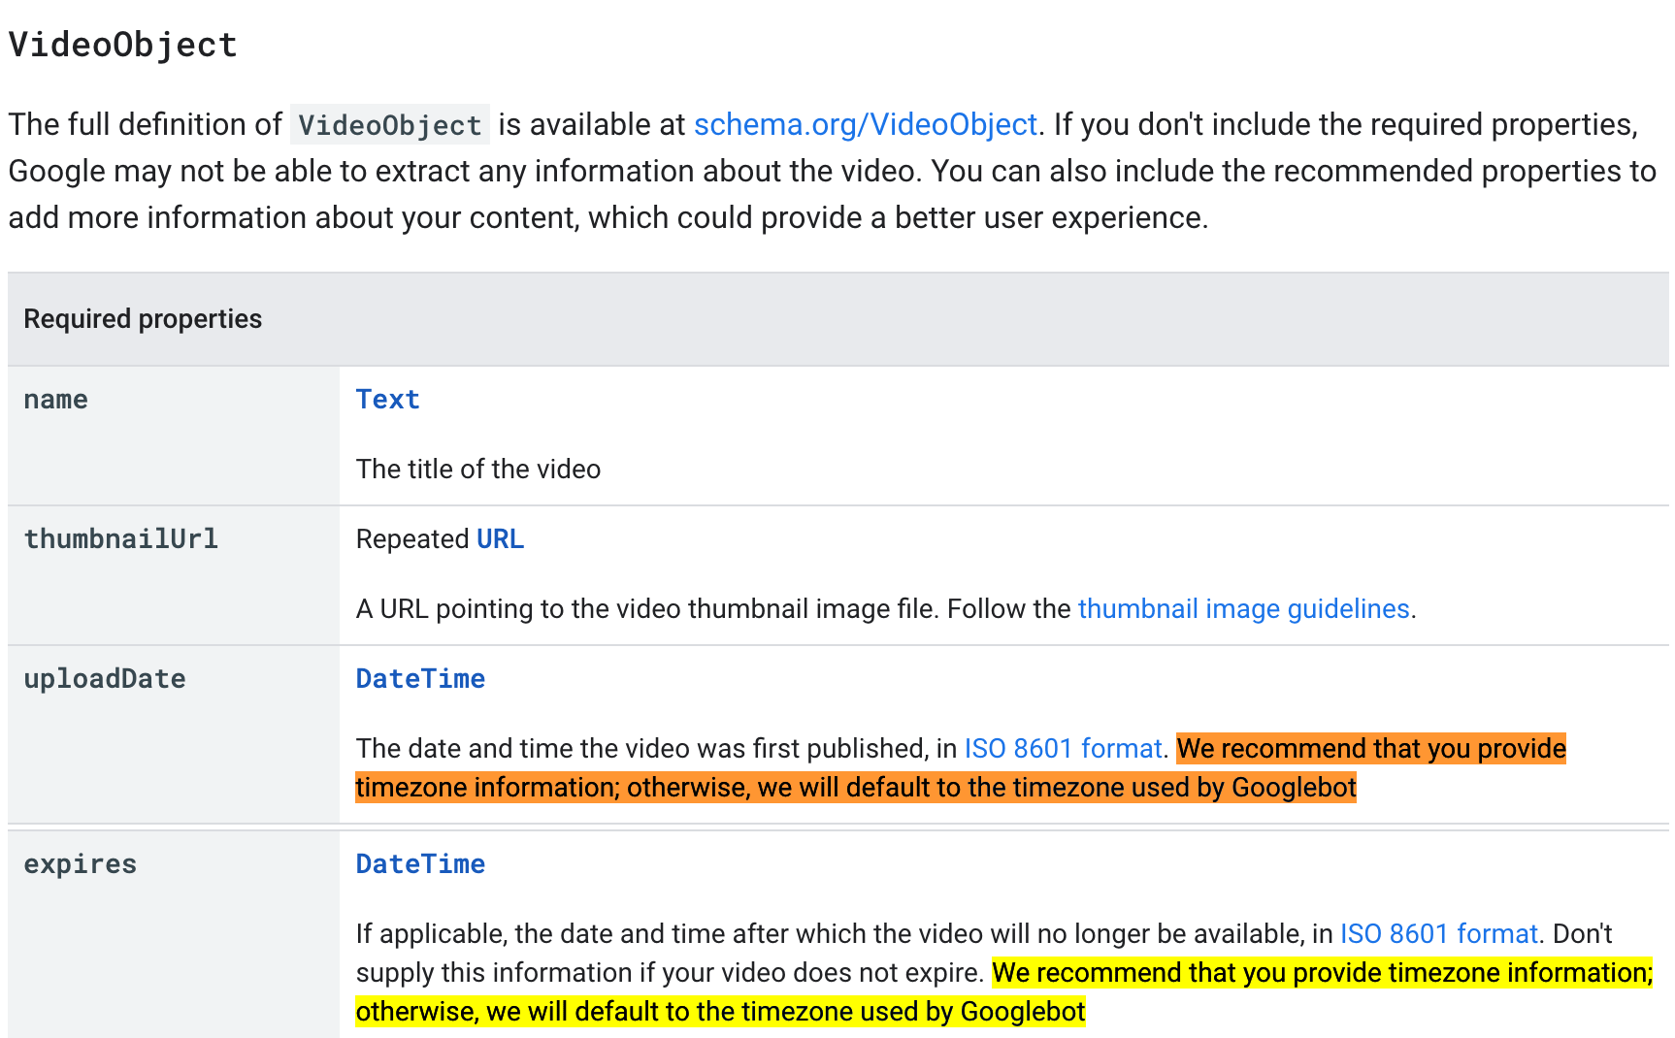This screenshot has width=1675, height=1038.
Task: Click "The title of the video" description
Action: click(478, 470)
